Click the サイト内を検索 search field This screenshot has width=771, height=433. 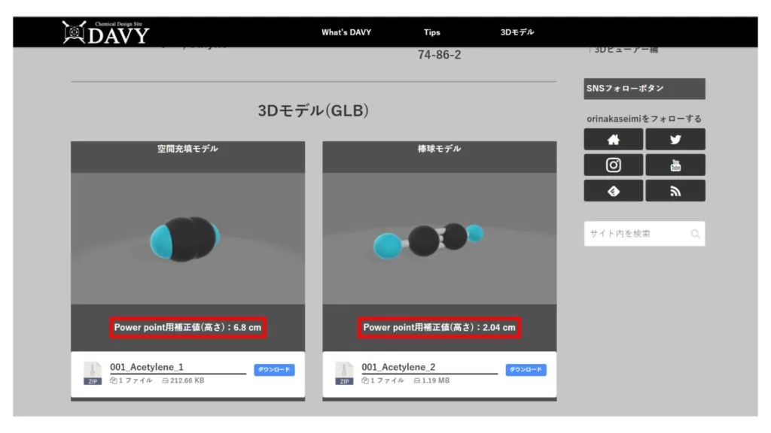(635, 234)
